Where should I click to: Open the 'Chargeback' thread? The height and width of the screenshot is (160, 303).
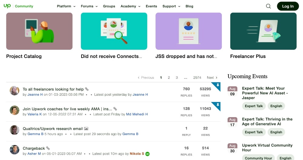pos(34,148)
